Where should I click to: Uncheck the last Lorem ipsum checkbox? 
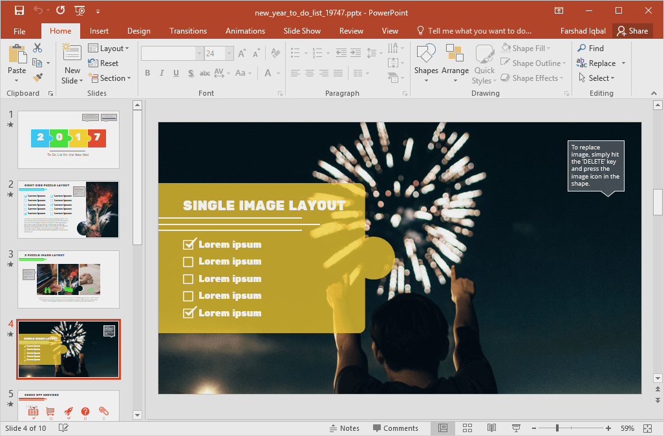(189, 313)
